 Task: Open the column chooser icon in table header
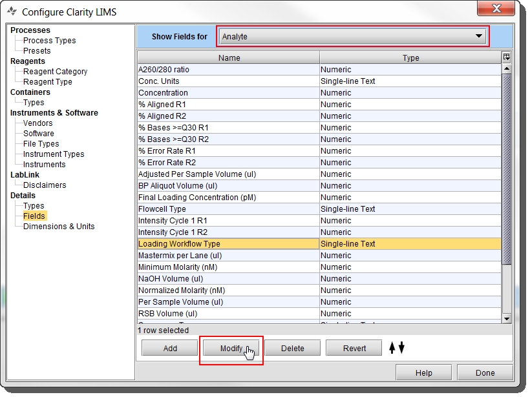507,57
